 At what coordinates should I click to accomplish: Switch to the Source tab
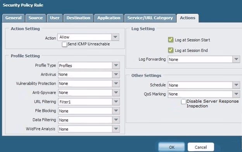36,18
